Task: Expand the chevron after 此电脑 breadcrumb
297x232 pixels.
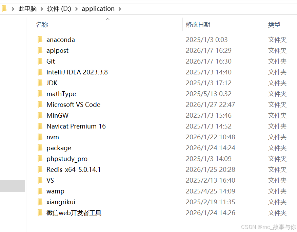Action: coord(42,9)
